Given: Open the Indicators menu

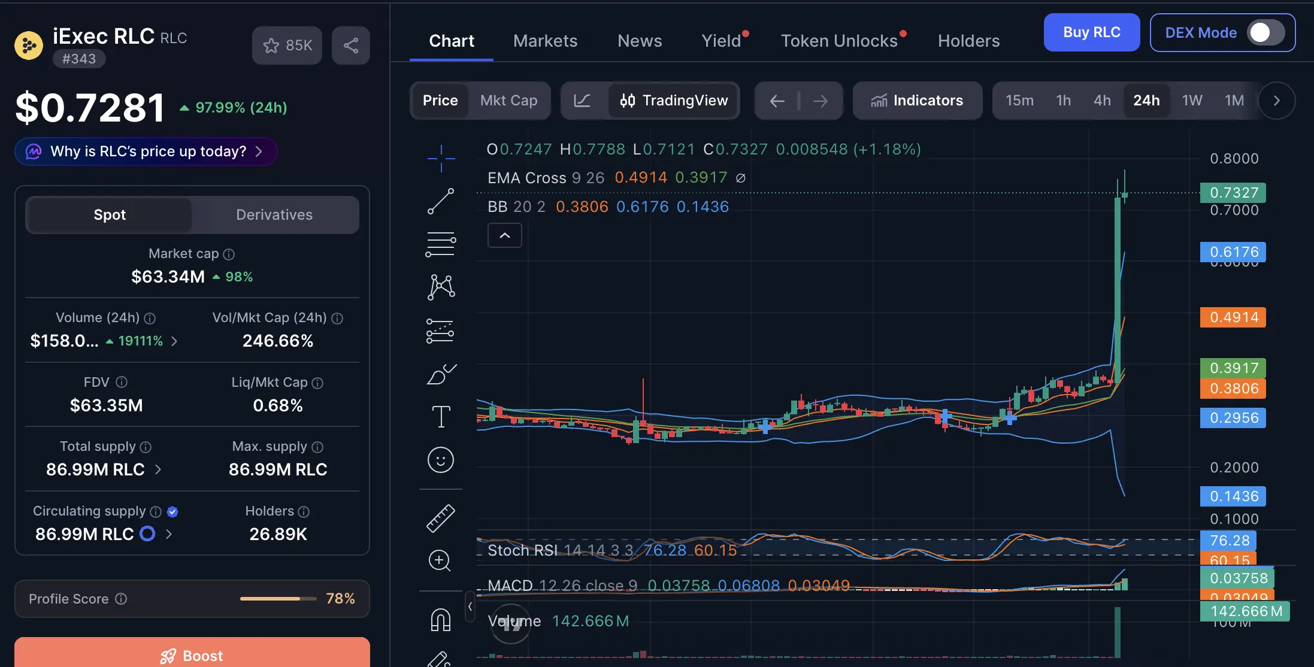Looking at the screenshot, I should click(x=918, y=101).
